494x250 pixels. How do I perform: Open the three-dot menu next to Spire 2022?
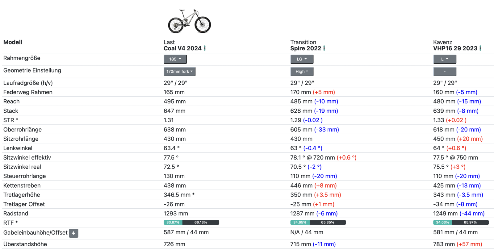[x=324, y=48]
